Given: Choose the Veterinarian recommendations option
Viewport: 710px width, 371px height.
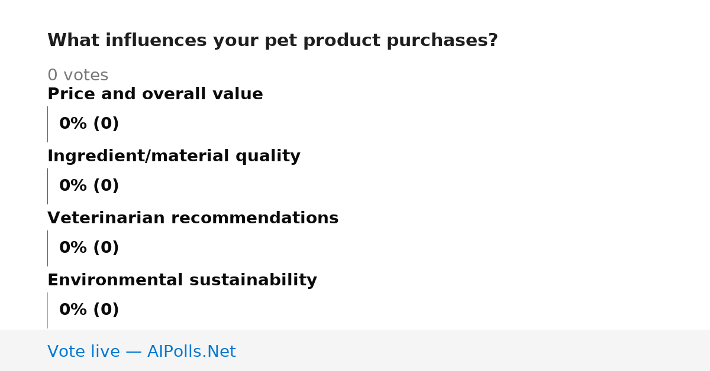Looking at the screenshot, I should 193,218.
